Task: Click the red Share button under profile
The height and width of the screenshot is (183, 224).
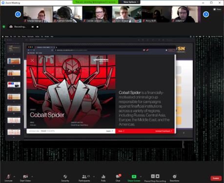Action: coord(121,131)
